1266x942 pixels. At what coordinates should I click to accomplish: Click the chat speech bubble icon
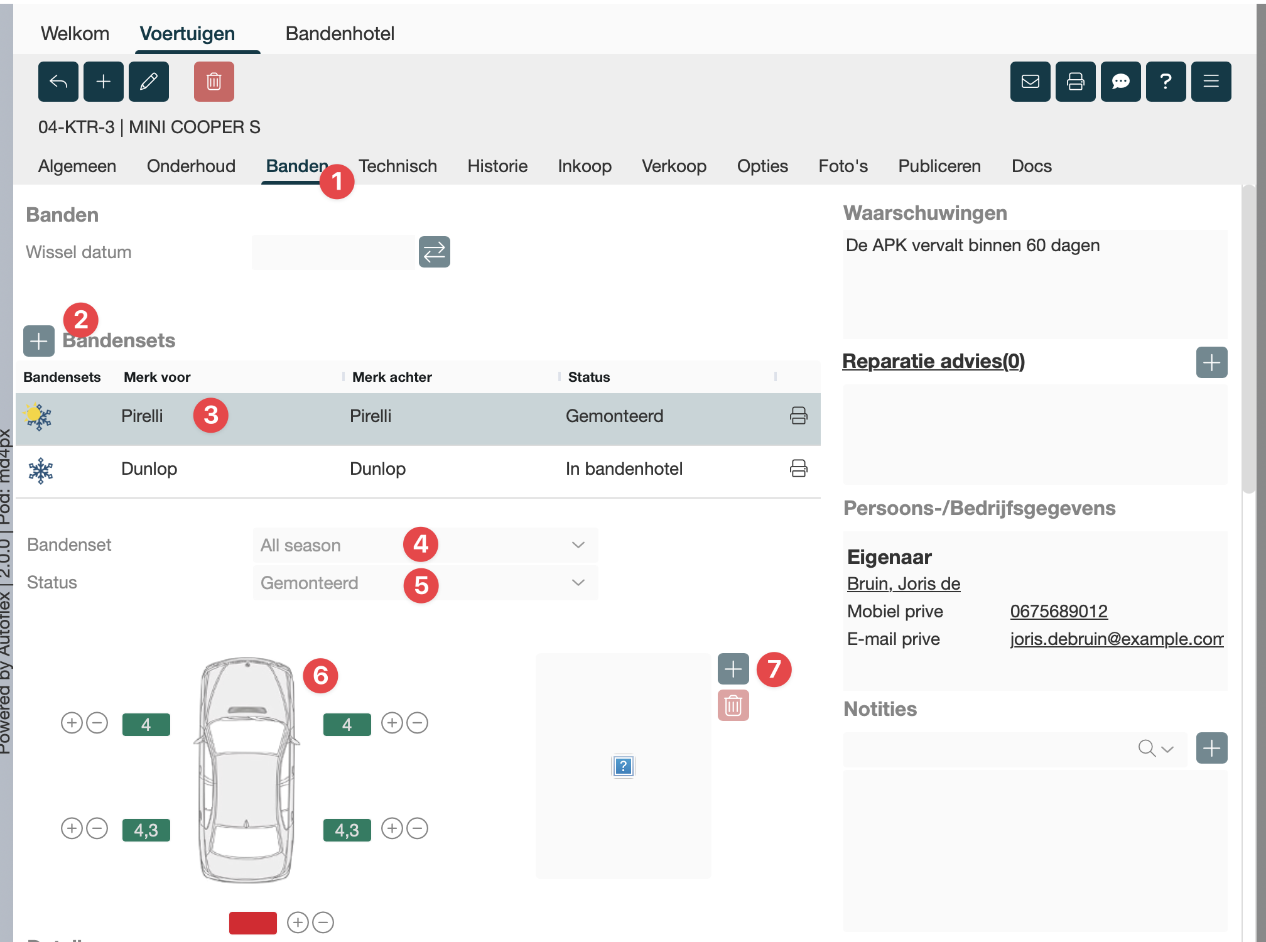coord(1120,82)
